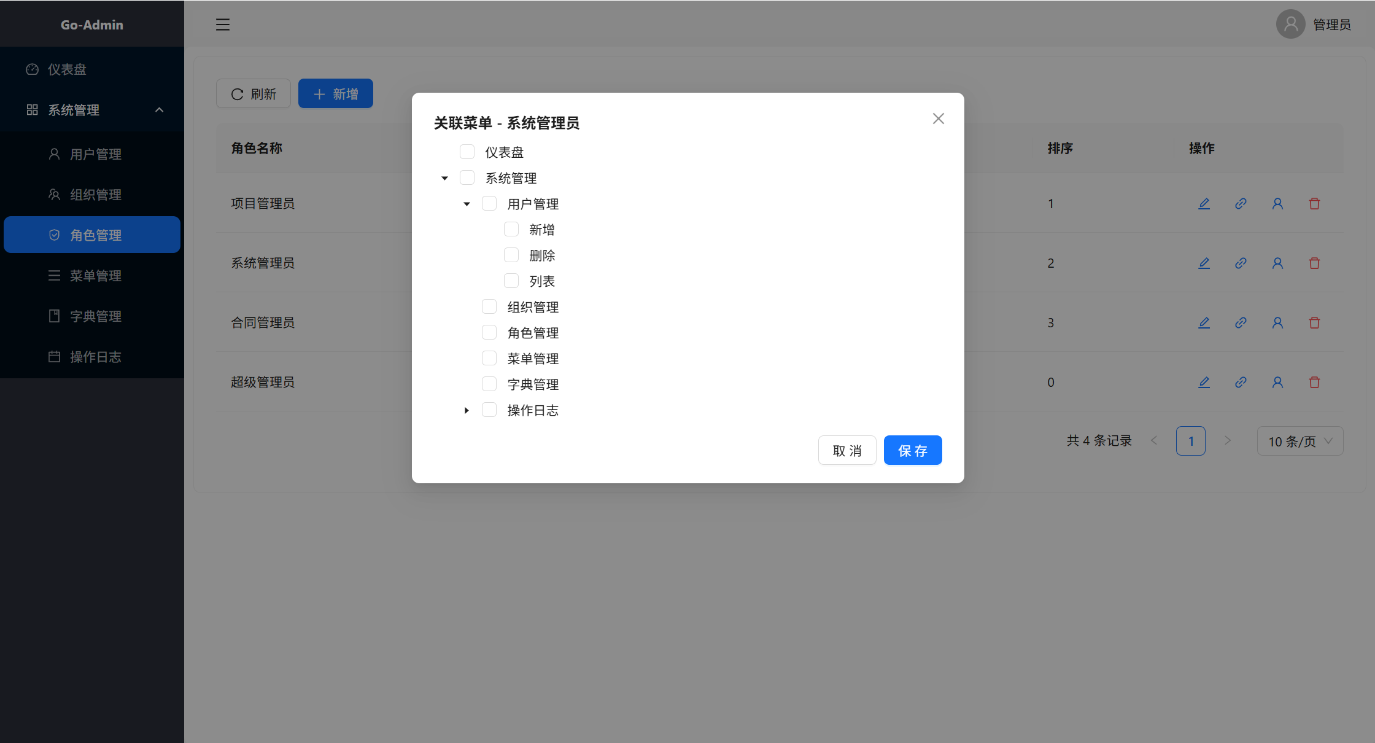Click link icon for 超级管理员 row
Image resolution: width=1375 pixels, height=743 pixels.
[x=1241, y=383]
